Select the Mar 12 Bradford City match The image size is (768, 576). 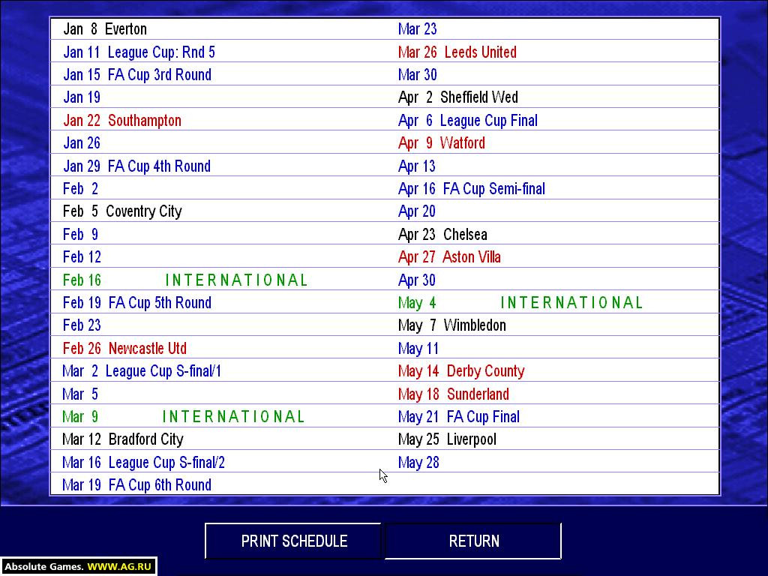[123, 439]
